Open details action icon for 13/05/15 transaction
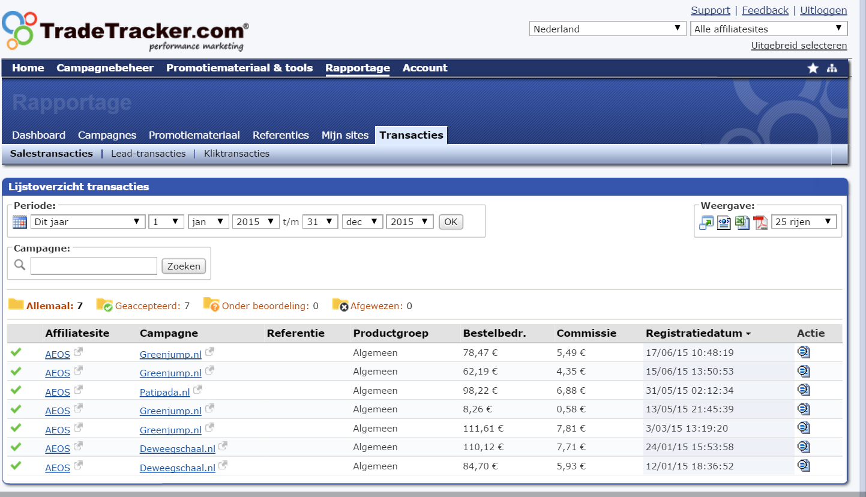This screenshot has width=866, height=497. 804,409
